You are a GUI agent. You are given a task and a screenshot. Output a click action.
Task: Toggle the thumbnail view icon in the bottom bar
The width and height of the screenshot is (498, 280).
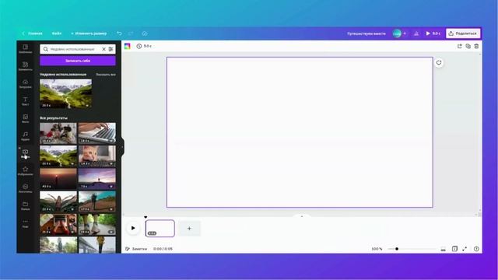click(x=443, y=249)
